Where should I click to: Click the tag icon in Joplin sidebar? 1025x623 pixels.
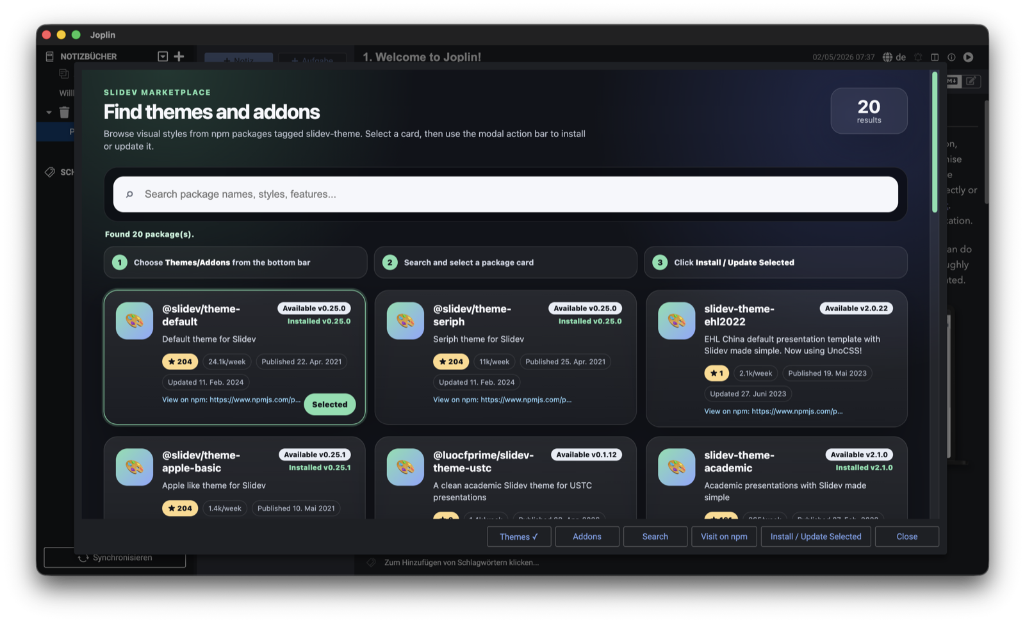tap(50, 172)
